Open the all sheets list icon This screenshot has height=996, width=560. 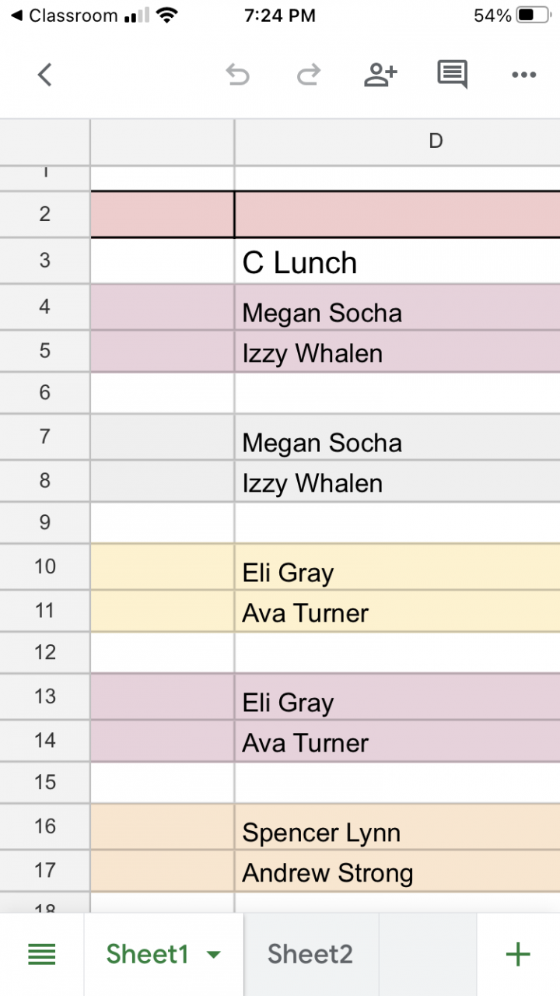pyautogui.click(x=42, y=954)
